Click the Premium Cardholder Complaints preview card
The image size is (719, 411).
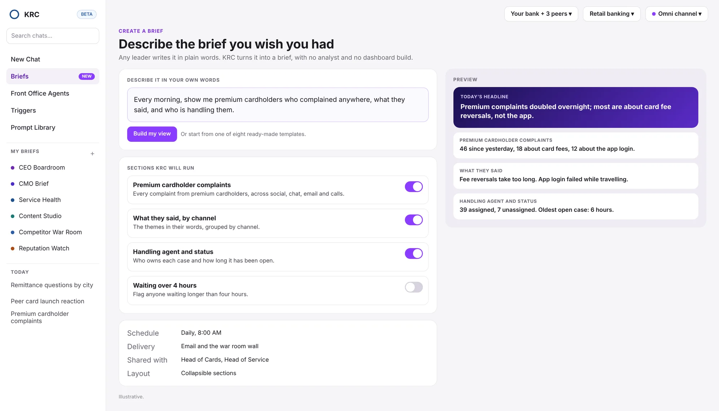point(576,145)
